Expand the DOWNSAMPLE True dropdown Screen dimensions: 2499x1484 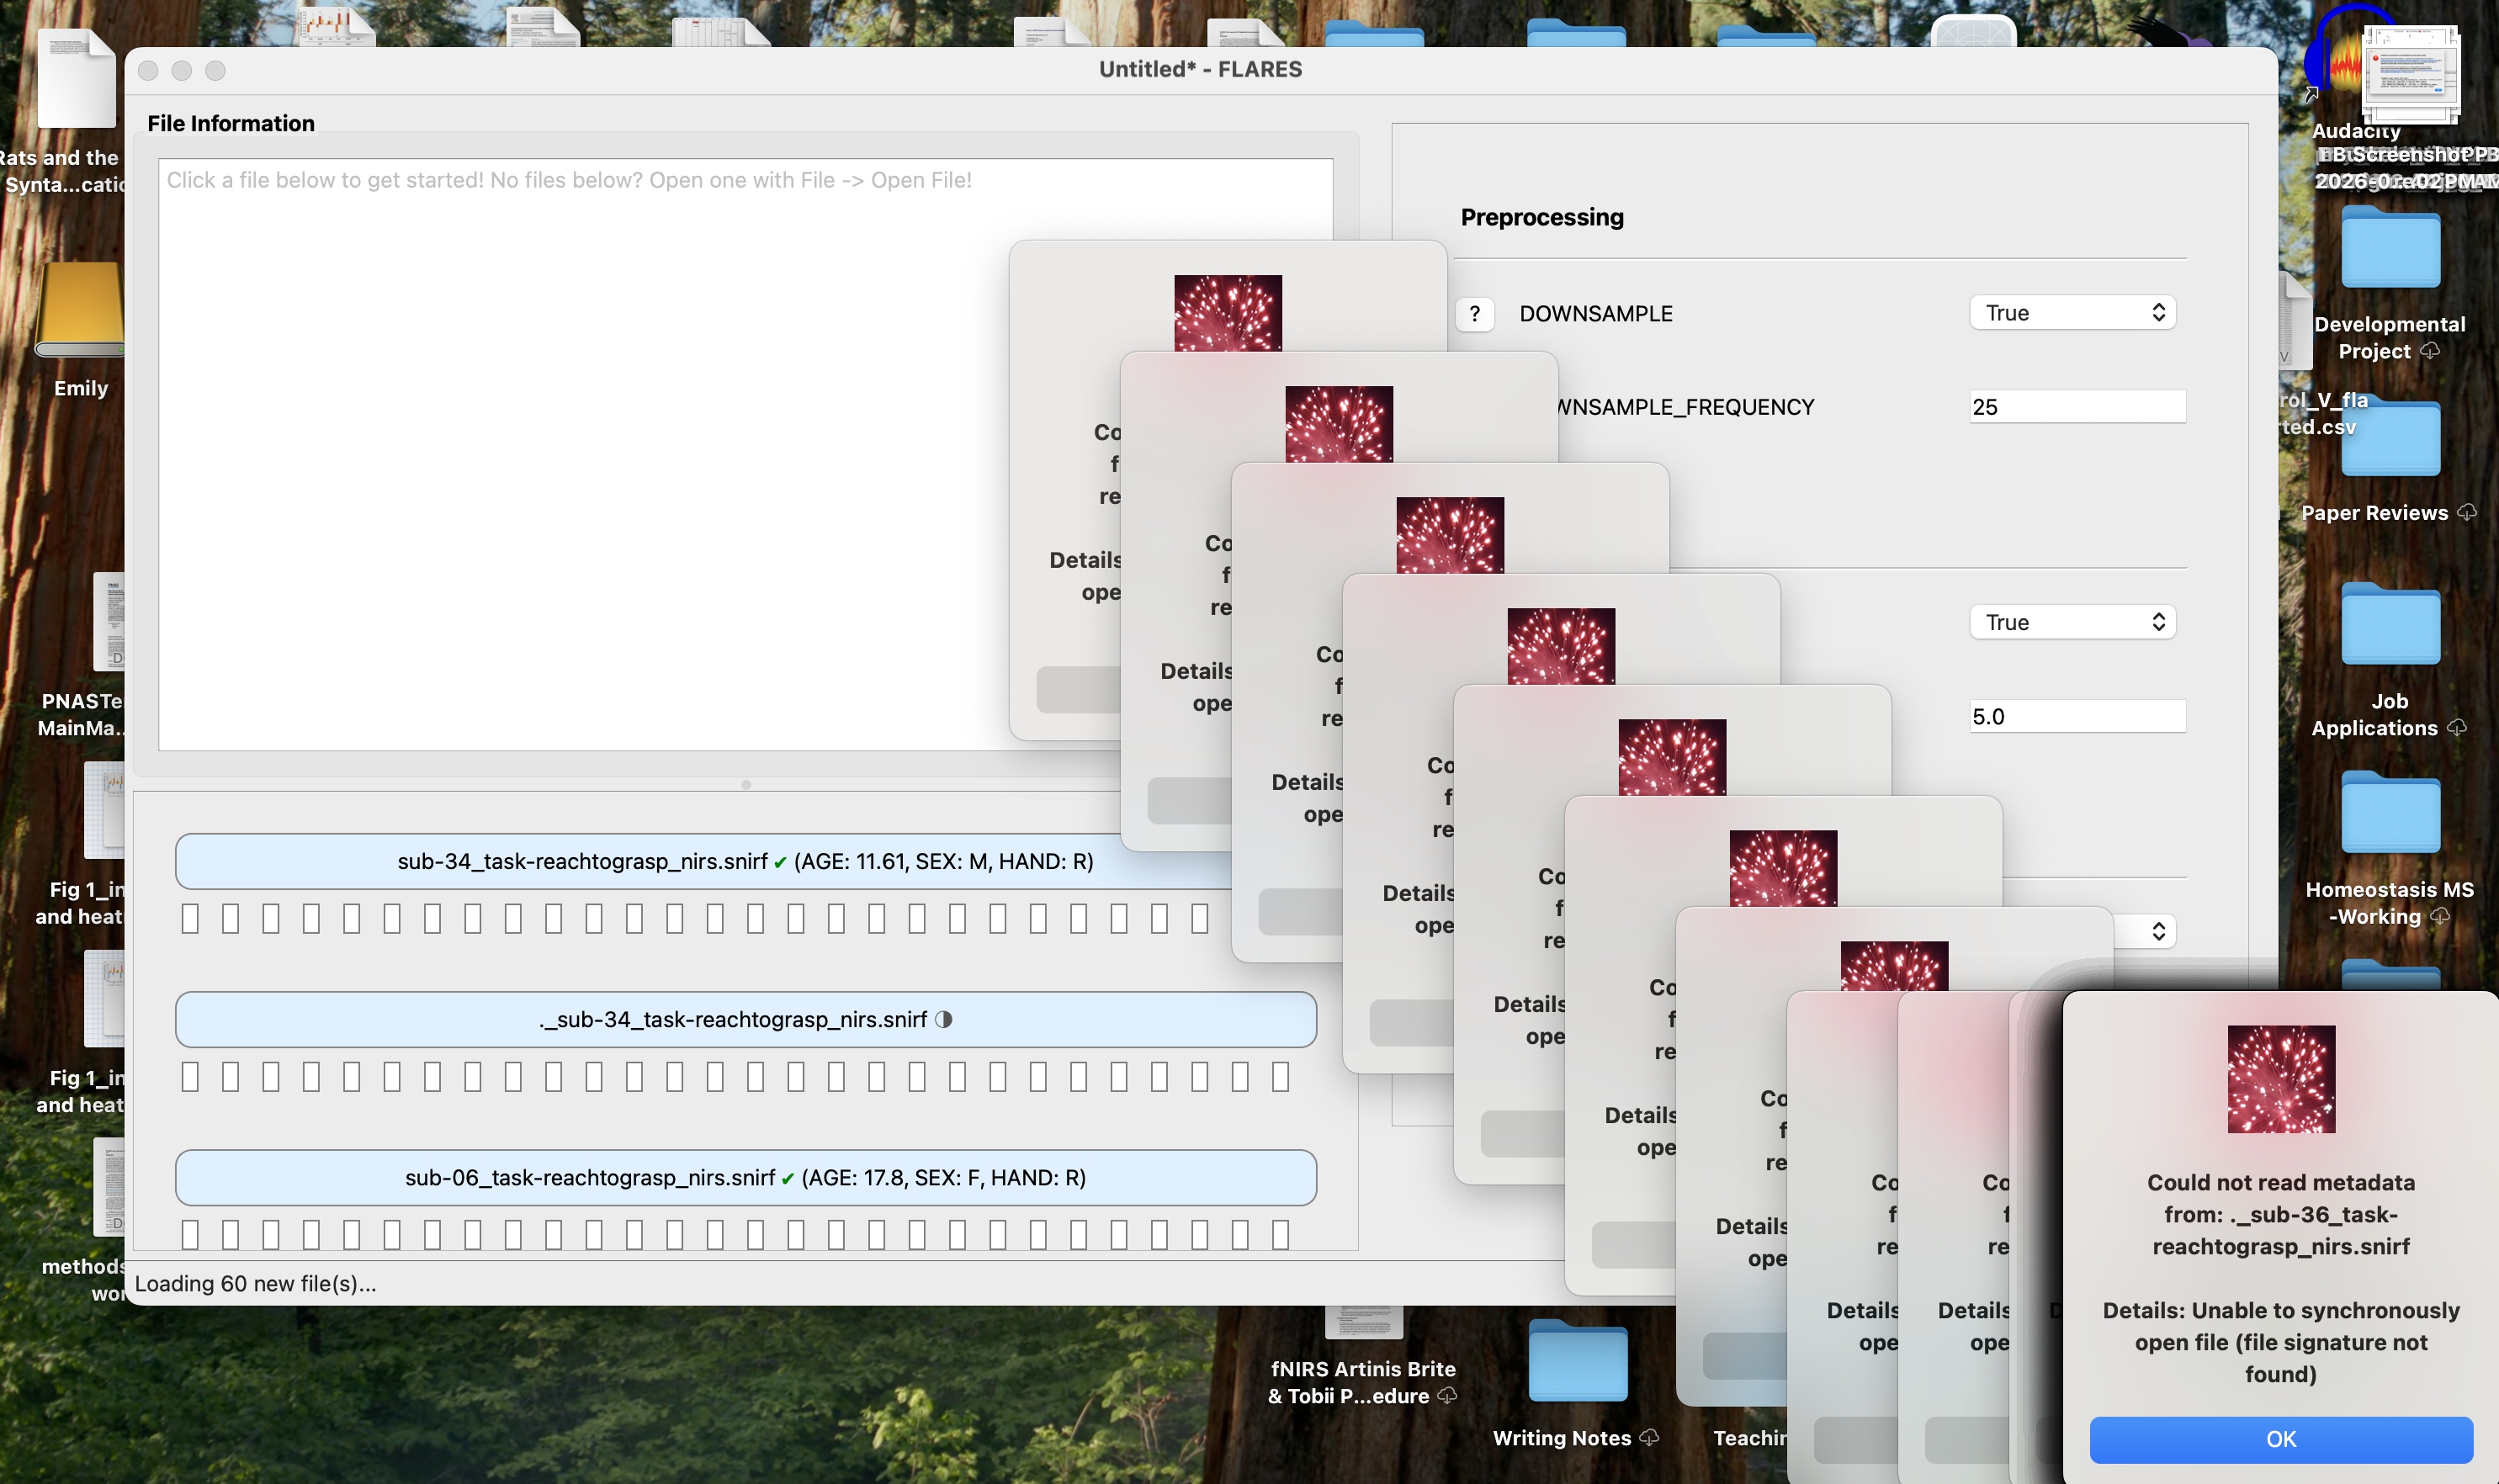[2072, 313]
